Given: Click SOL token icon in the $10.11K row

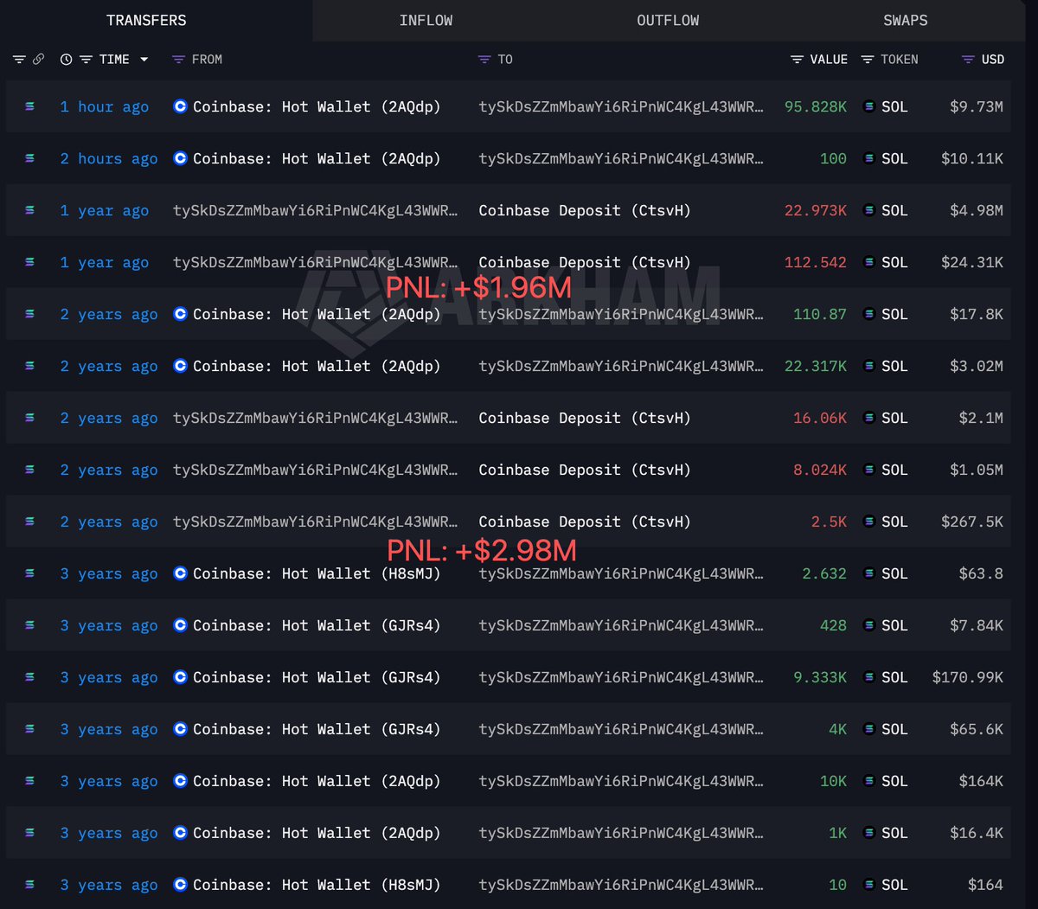Looking at the screenshot, I should pyautogui.click(x=869, y=159).
